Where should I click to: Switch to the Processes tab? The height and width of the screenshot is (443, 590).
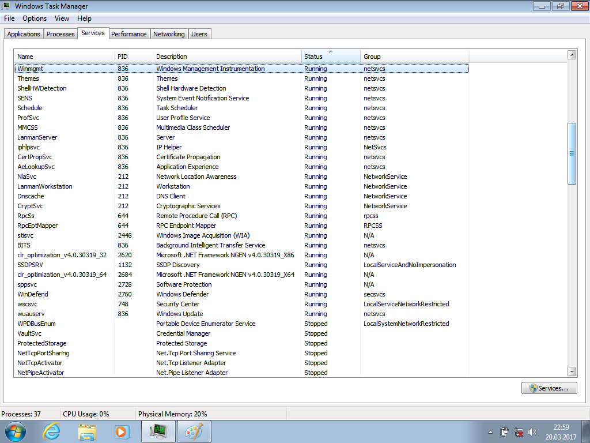pos(60,34)
